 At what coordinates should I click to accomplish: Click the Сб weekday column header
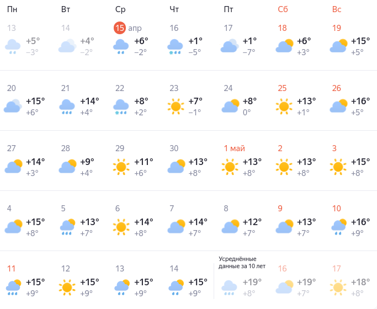click(x=283, y=9)
